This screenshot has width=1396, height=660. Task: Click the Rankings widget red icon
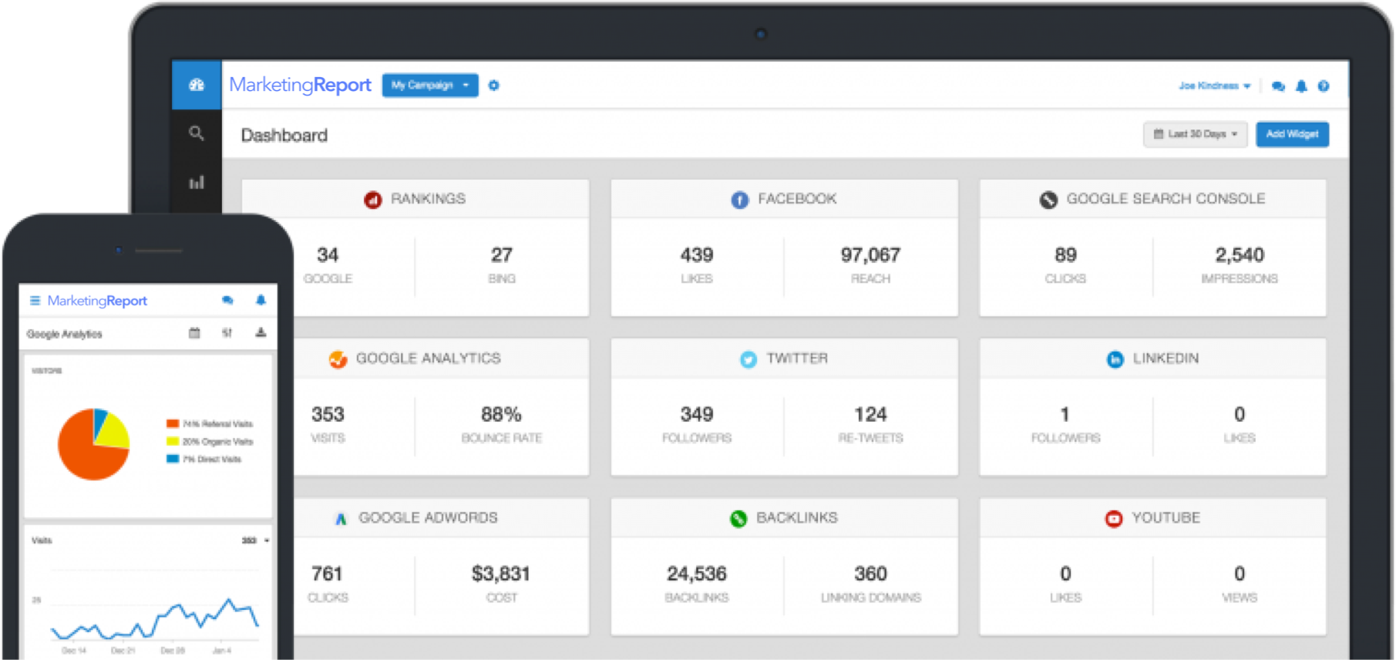(x=373, y=200)
